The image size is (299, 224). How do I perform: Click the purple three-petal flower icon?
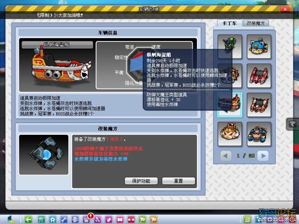tap(98, 220)
